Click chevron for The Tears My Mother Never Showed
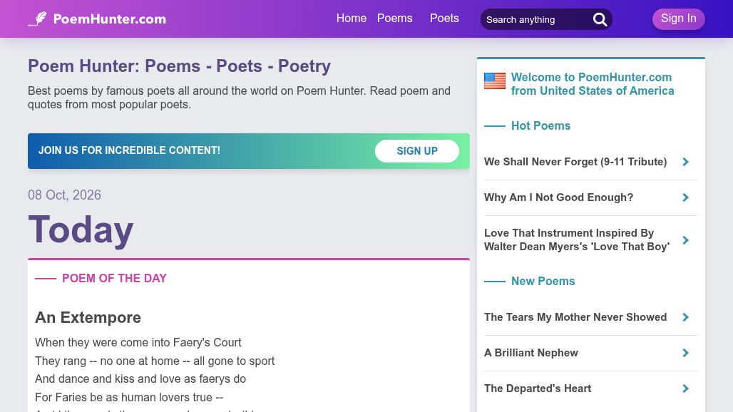Screen dimensions: 733x412 coord(685,318)
